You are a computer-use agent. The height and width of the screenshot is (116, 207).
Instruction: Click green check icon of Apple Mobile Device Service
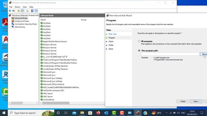41,41
